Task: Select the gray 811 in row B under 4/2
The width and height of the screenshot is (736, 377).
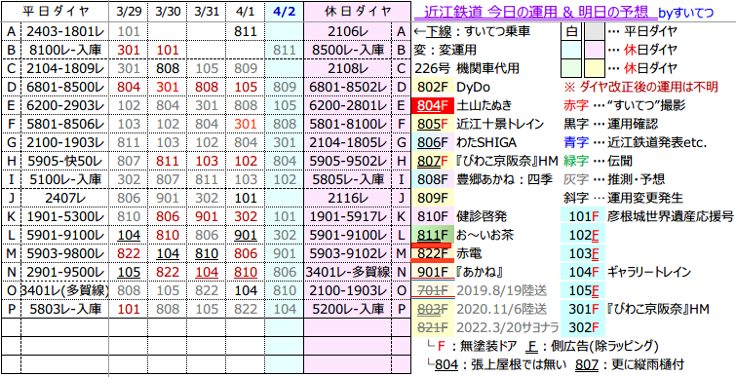Action: 284,51
